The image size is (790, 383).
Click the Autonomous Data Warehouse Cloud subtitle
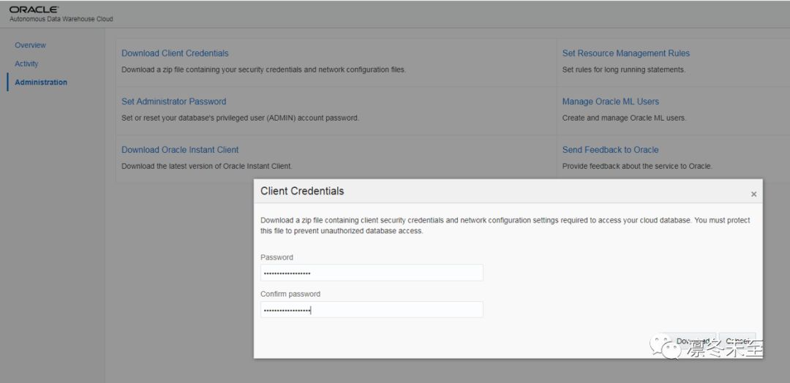pos(61,19)
